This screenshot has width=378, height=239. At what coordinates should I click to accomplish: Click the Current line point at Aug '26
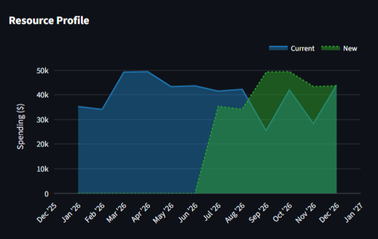pyautogui.click(x=242, y=89)
